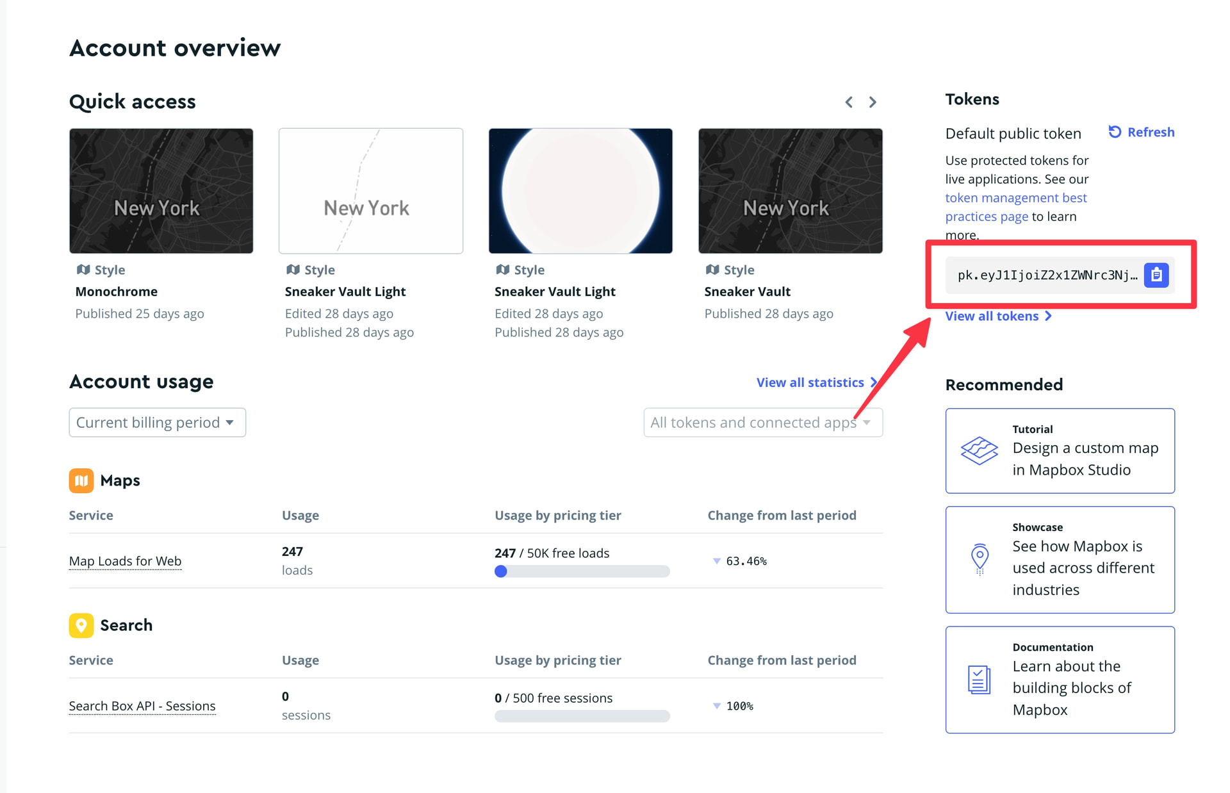1230x793 pixels.
Task: Open token management best practices page link
Action: (x=1016, y=207)
